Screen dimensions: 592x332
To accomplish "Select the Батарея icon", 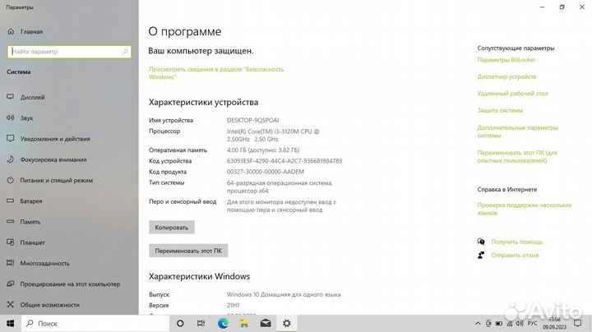I will [x=11, y=201].
